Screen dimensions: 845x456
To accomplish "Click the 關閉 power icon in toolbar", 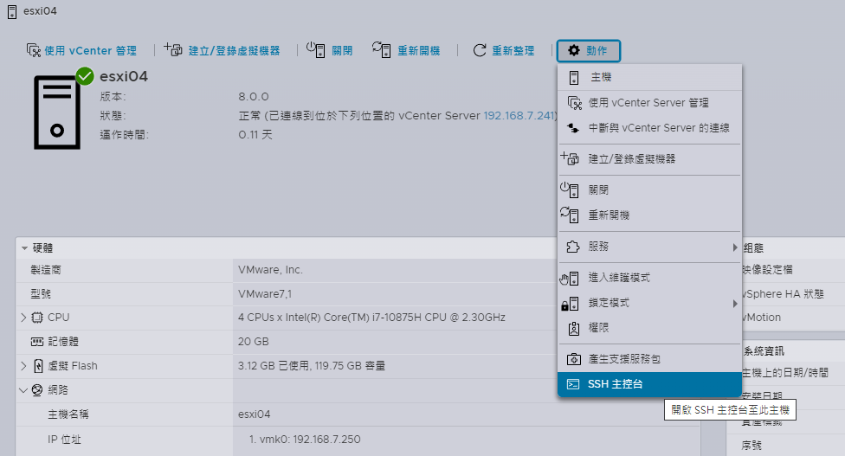I will tap(316, 49).
